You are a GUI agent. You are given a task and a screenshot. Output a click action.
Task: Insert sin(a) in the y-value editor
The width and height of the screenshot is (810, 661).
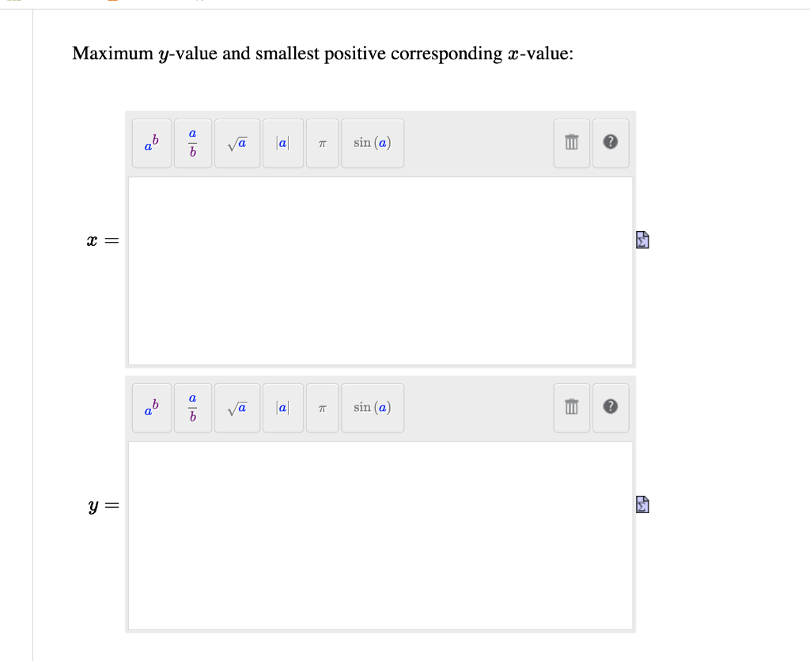tap(372, 408)
